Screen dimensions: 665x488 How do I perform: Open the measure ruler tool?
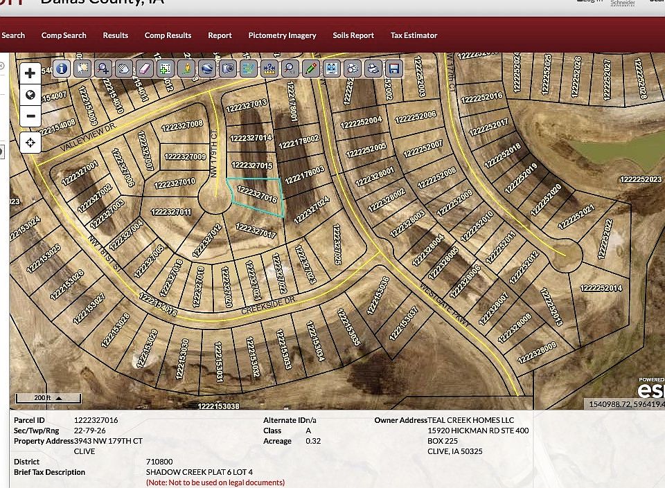click(269, 69)
